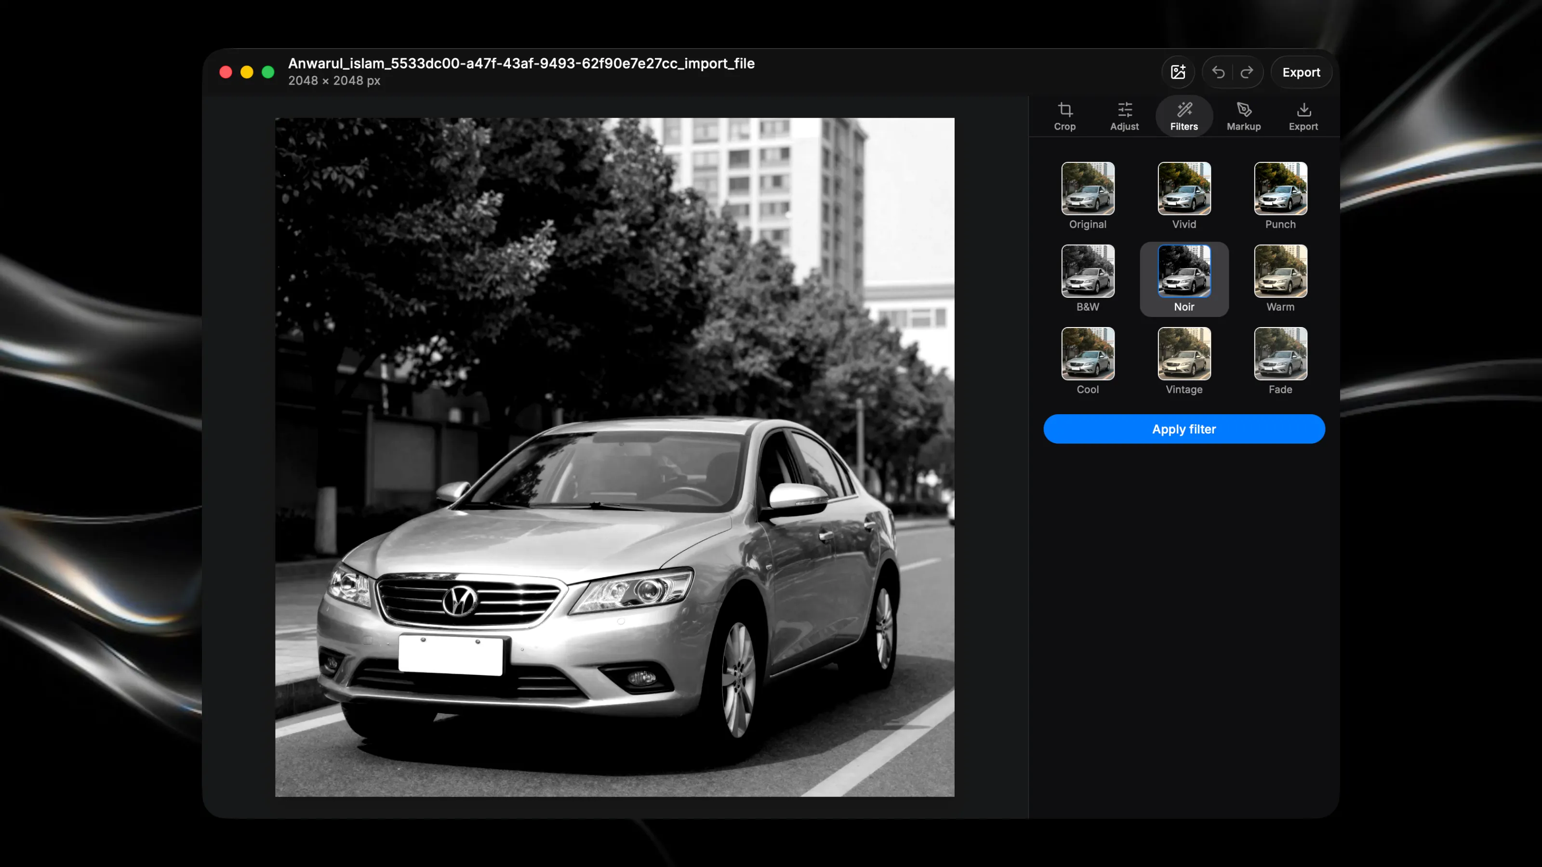Pick the Cool filter thumbnail
The height and width of the screenshot is (867, 1542).
pyautogui.click(x=1088, y=354)
